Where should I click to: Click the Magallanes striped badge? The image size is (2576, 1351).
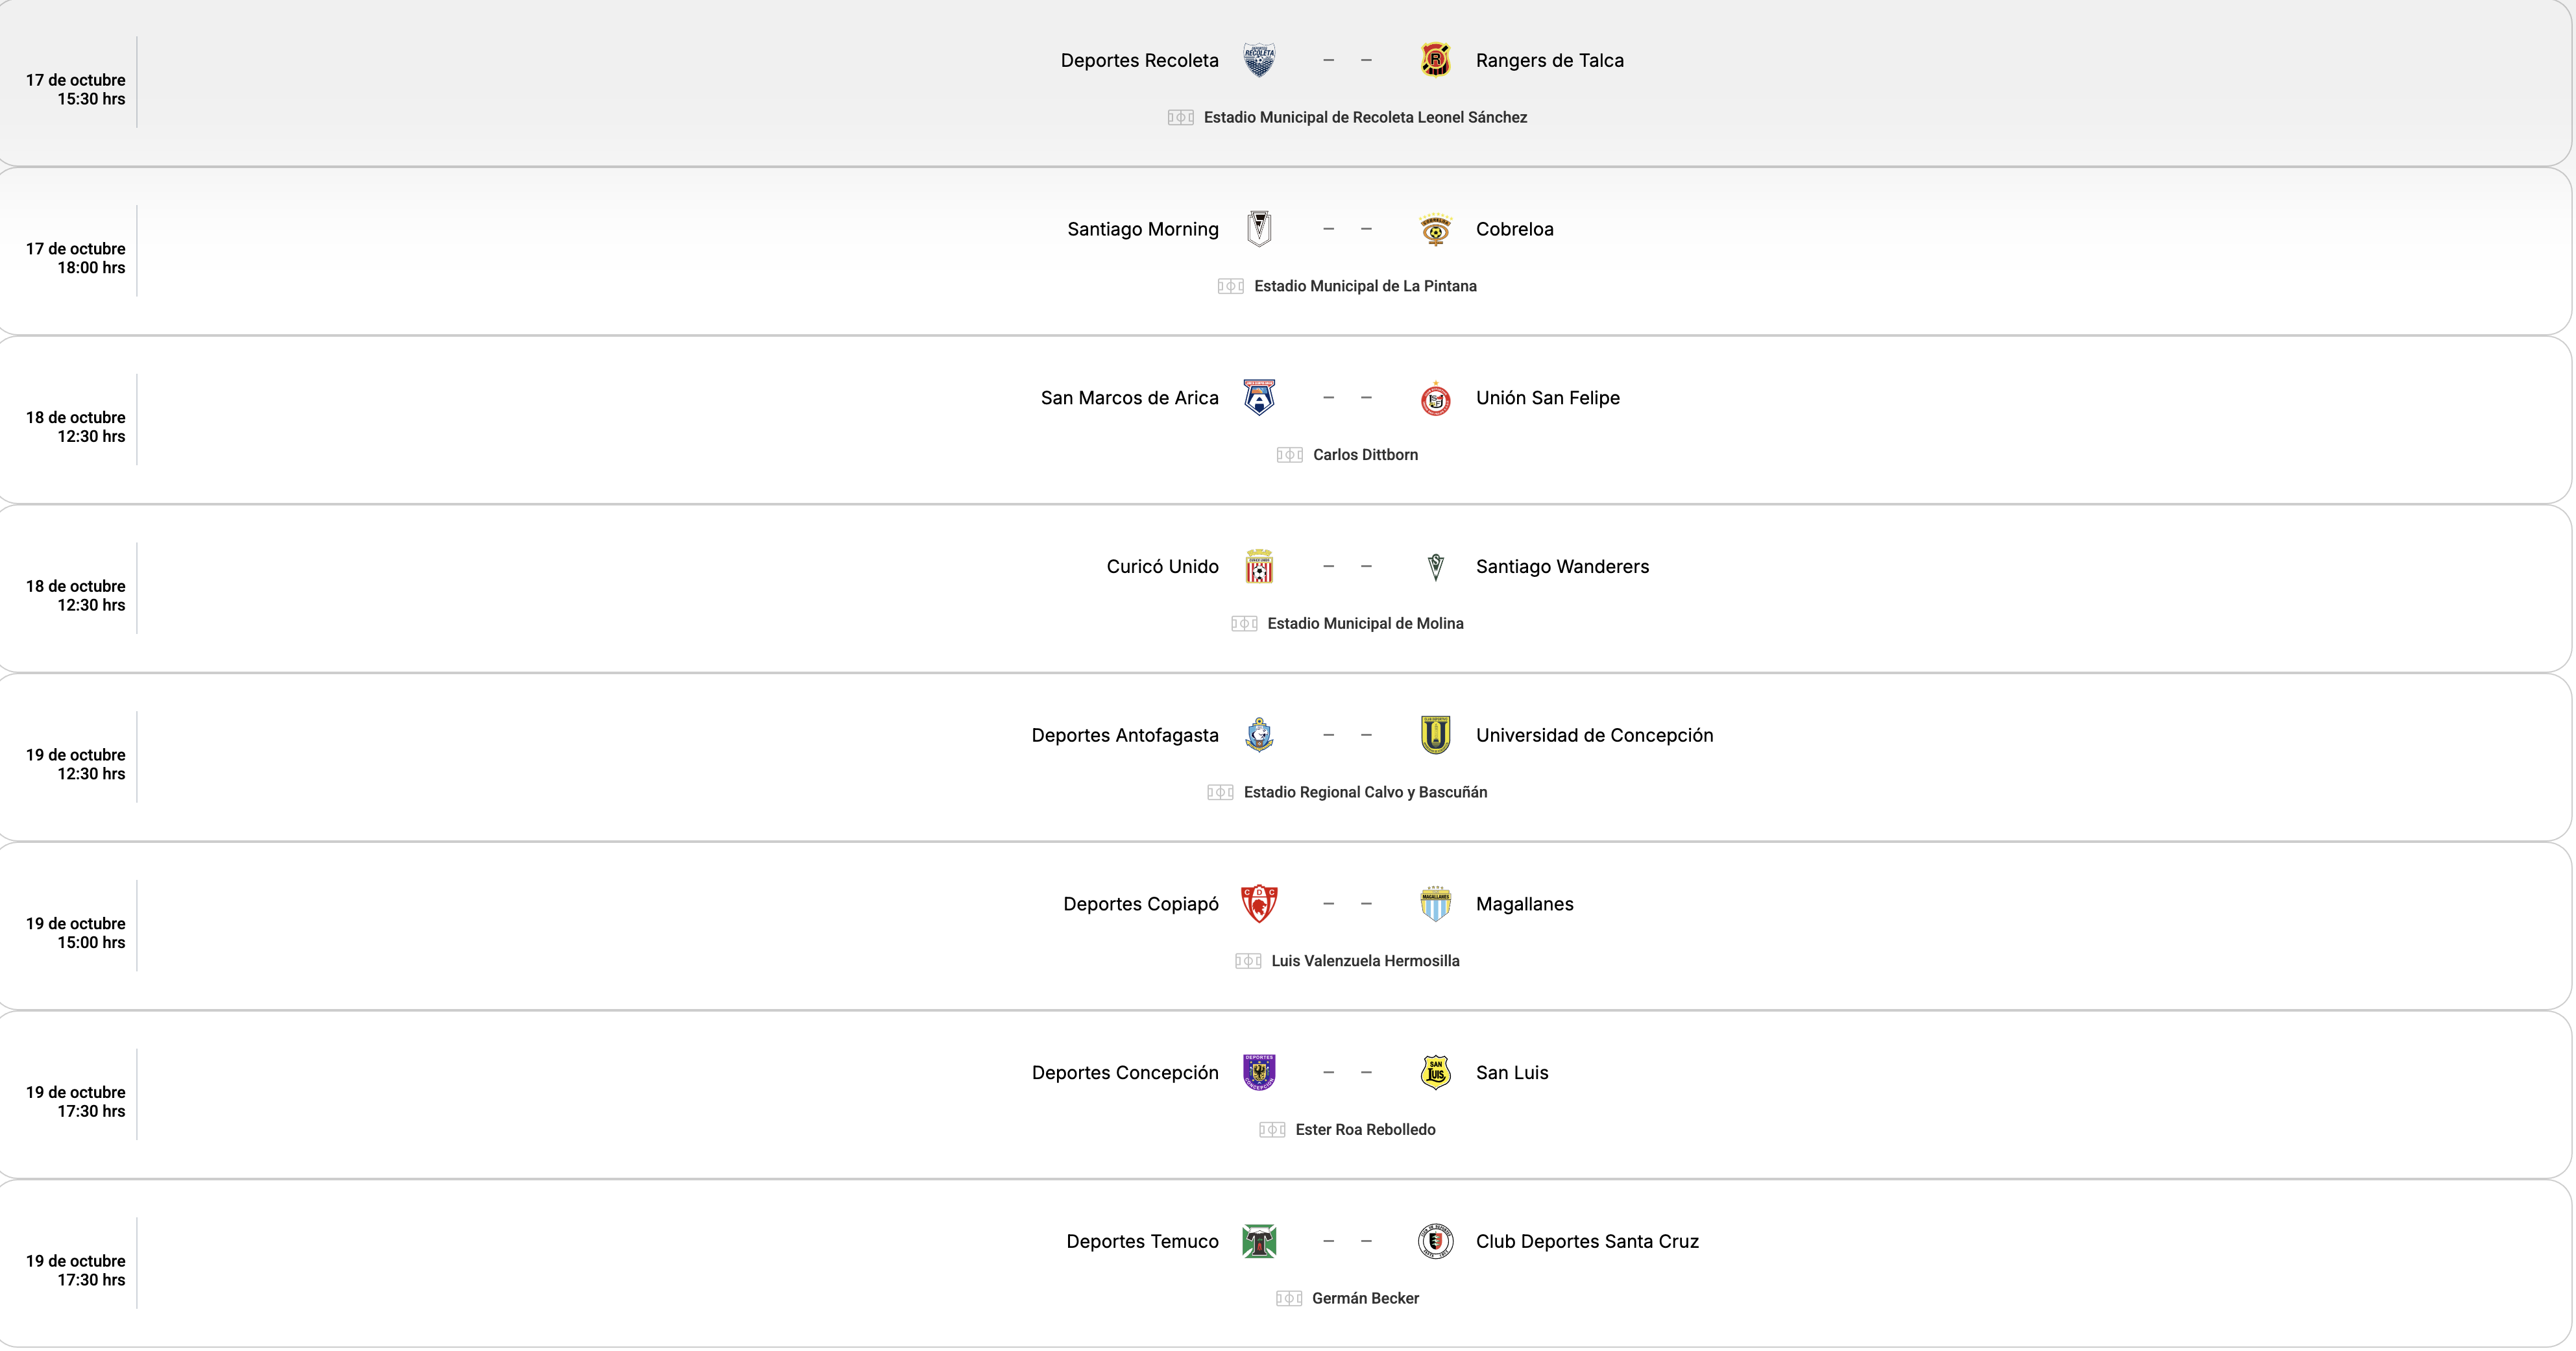point(1435,904)
